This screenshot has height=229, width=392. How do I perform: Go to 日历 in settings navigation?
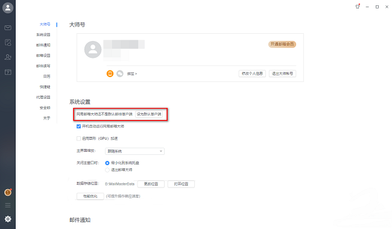47,77
